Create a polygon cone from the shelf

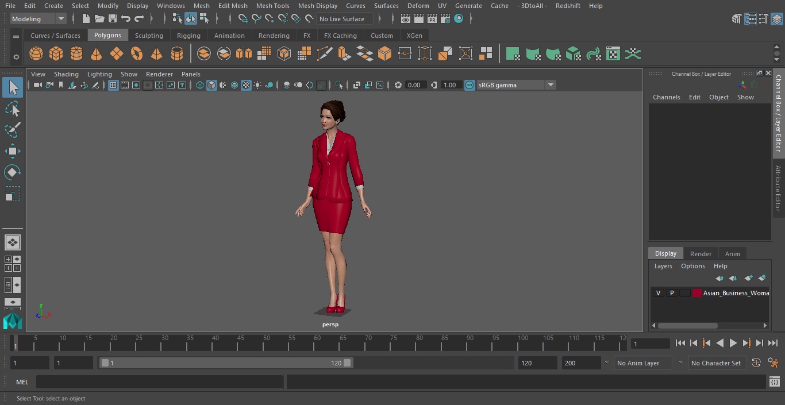tap(97, 54)
